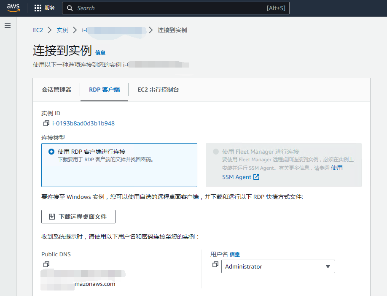Open the services grid menu icon
Screen dimensions: 387x296
38,8
